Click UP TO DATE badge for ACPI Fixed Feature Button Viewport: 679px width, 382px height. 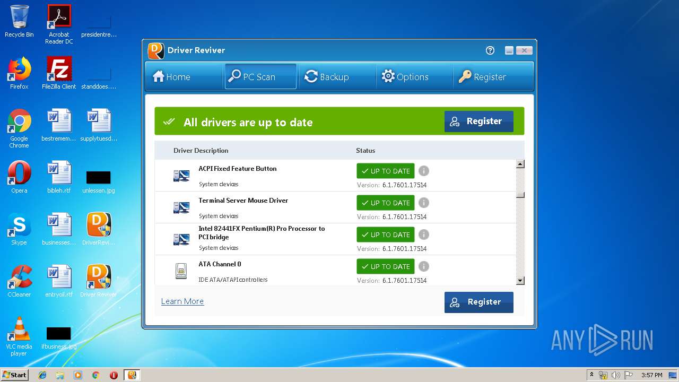click(x=386, y=171)
